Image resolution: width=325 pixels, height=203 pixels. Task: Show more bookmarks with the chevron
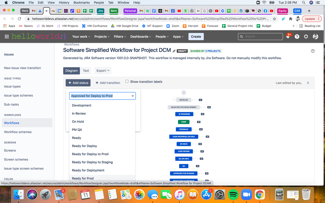click(293, 26)
